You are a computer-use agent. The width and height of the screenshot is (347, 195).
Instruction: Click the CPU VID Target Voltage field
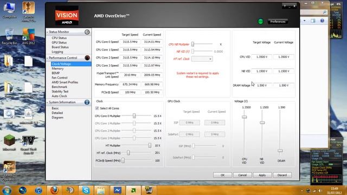(x=261, y=57)
